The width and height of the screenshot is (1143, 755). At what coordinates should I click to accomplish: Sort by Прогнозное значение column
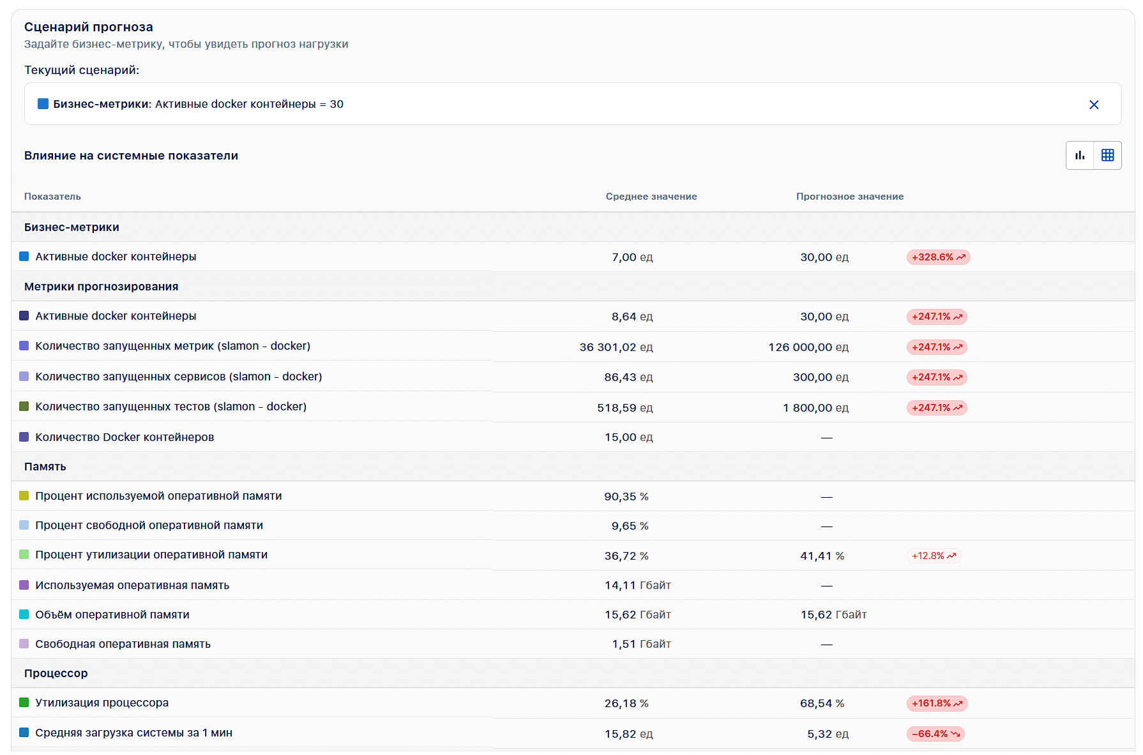[849, 197]
